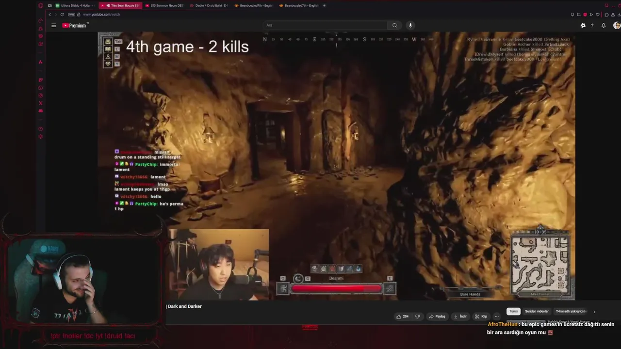Open the extensions cube icon
Image resolution: width=621 pixels, height=349 pixels.
pos(606,15)
